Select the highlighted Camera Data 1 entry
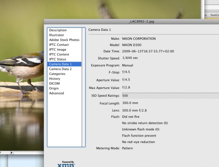This screenshot has height=167, width=219. [60, 64]
